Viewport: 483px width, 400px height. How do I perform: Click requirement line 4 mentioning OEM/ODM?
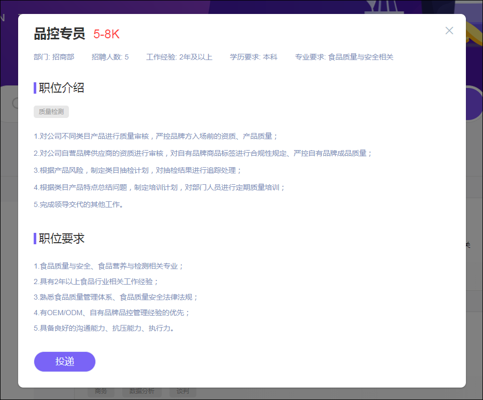point(112,313)
